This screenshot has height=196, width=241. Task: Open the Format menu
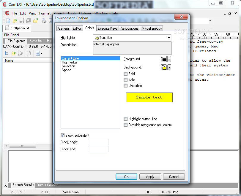pos(45,13)
